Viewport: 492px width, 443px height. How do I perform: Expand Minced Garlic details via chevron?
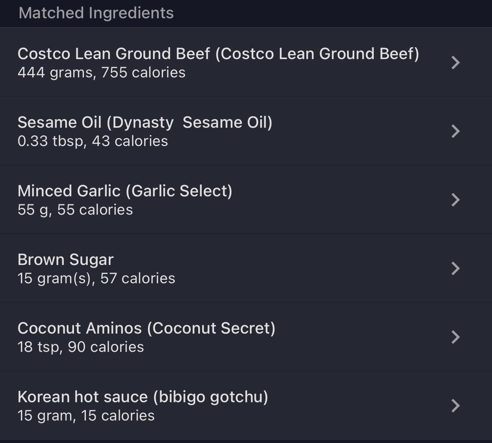456,200
